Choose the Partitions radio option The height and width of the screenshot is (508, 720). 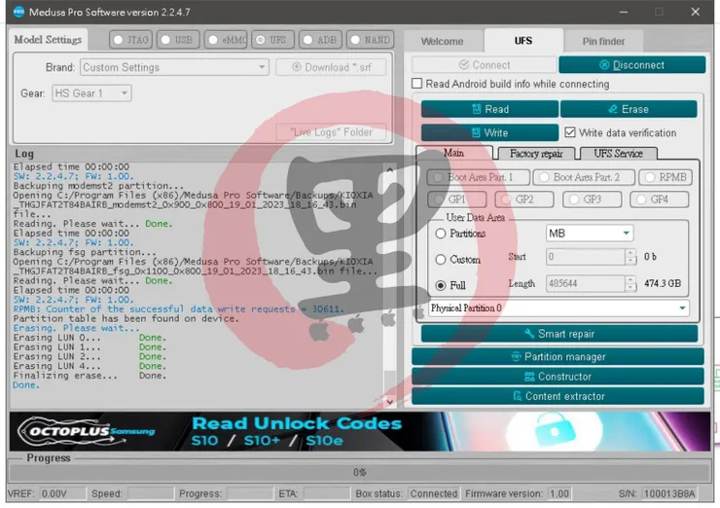[x=441, y=234]
